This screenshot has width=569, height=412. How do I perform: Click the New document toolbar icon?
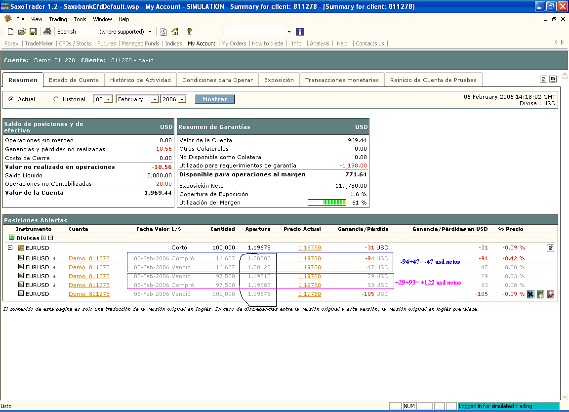[x=10, y=32]
